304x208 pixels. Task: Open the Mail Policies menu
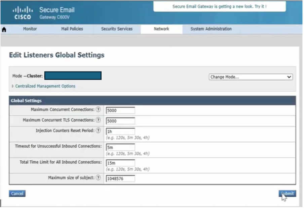(72, 29)
